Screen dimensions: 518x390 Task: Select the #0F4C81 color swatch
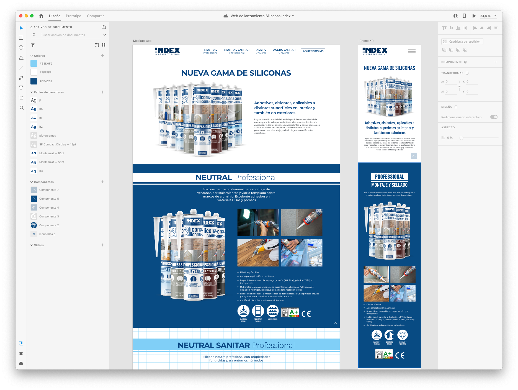[x=34, y=81]
